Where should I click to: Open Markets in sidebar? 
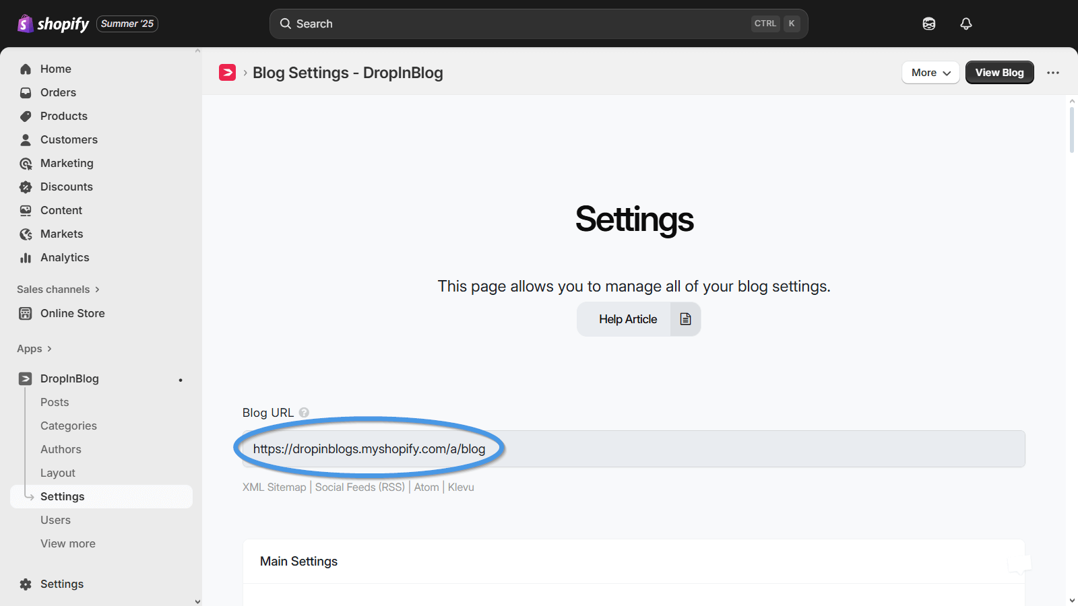(x=62, y=234)
